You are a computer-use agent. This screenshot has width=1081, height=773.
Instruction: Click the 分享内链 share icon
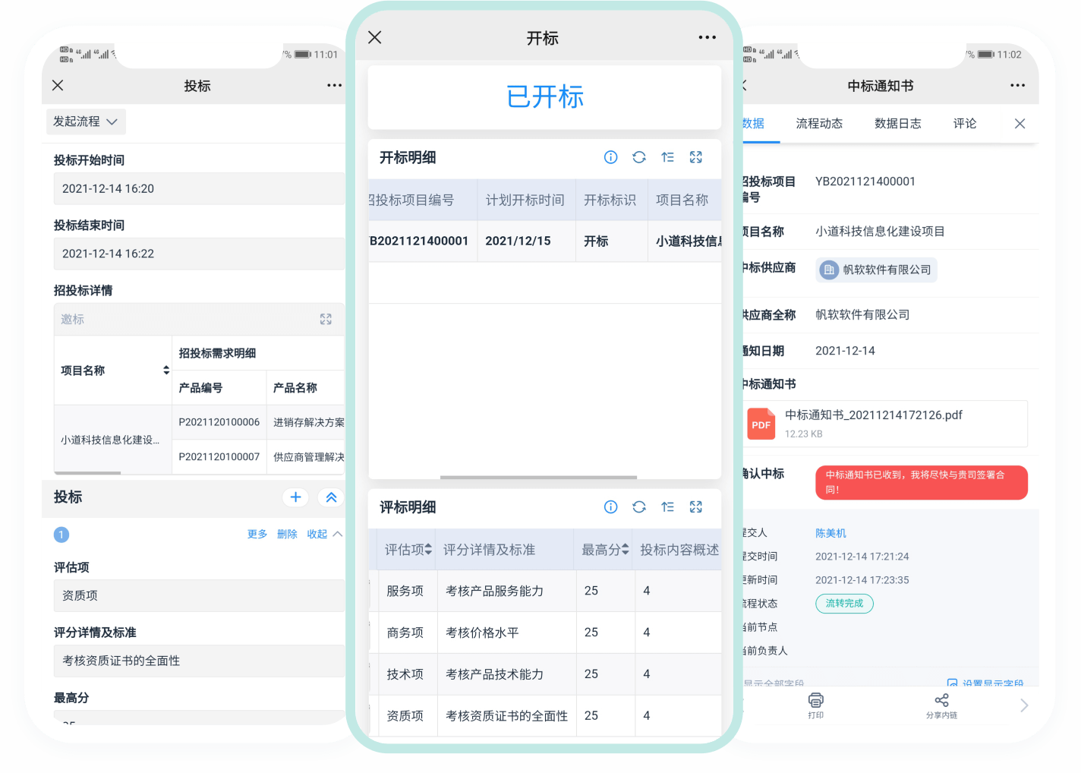coord(941,705)
